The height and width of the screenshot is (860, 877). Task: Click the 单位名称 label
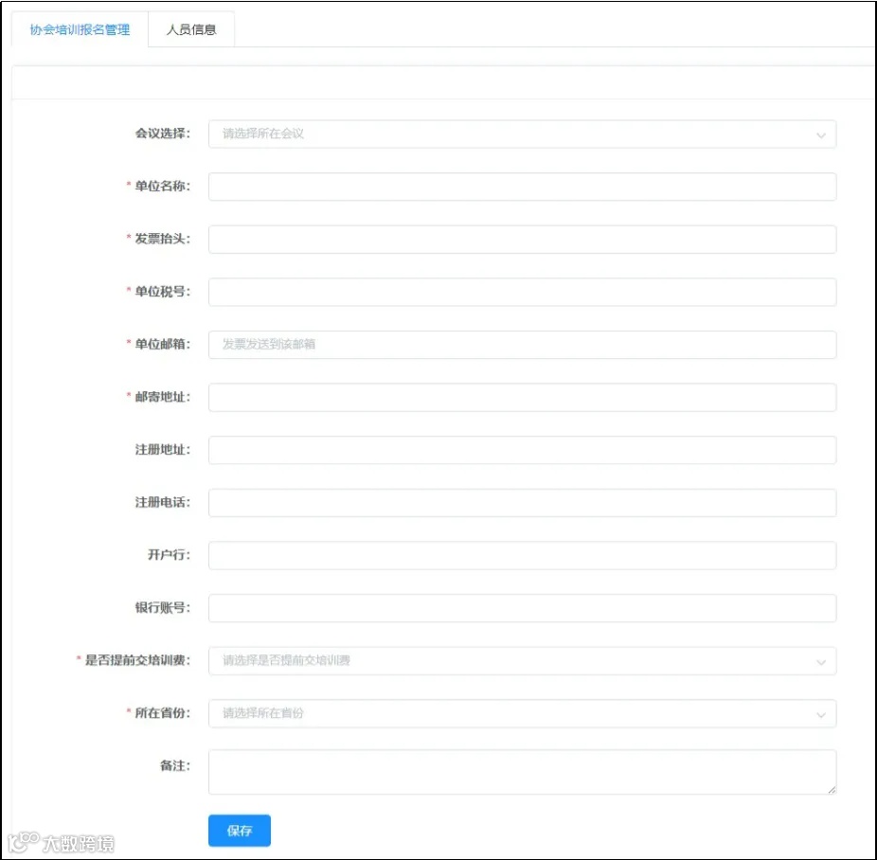[x=163, y=187]
